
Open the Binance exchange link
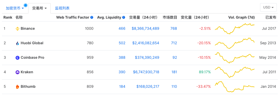(x=28, y=29)
